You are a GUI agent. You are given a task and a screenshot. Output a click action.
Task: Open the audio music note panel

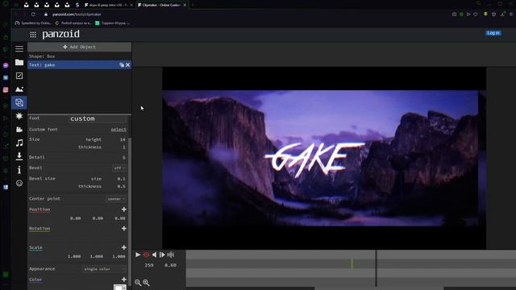click(x=19, y=143)
